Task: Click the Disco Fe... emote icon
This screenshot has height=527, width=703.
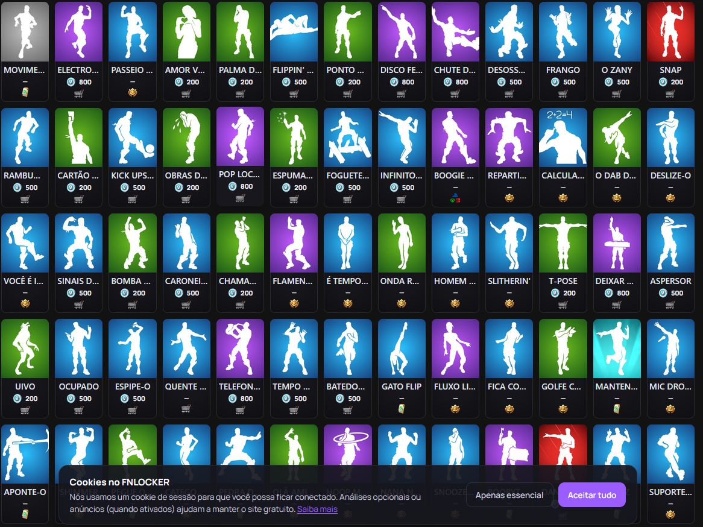Action: [402, 31]
